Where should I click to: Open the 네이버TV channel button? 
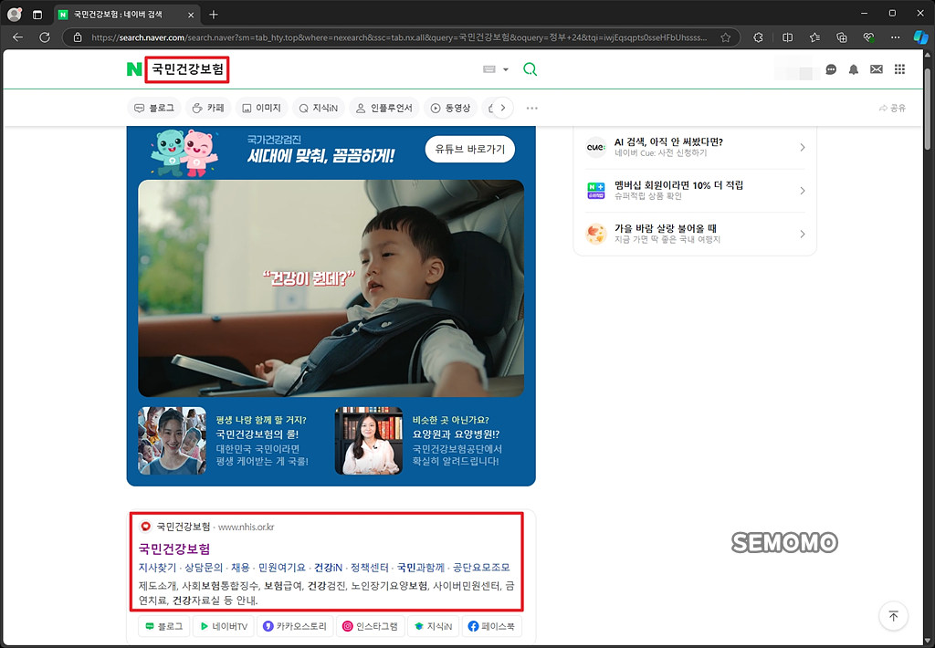tap(224, 626)
